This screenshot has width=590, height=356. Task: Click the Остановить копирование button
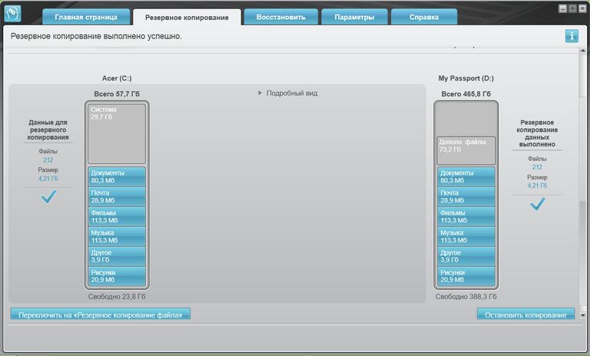click(525, 315)
